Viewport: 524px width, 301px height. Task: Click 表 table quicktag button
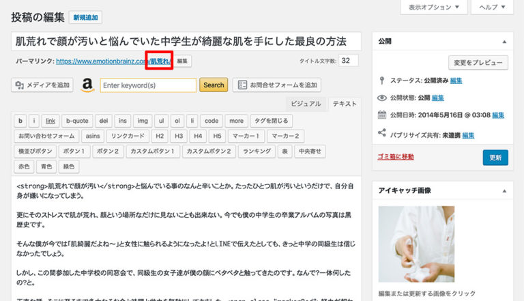(x=285, y=151)
